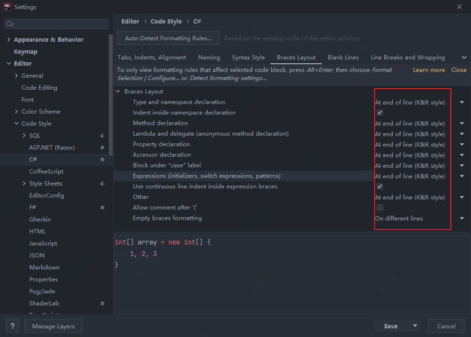Image resolution: width=471 pixels, height=337 pixels.
Task: Click the Code Style breadcrumb
Action: click(x=166, y=22)
